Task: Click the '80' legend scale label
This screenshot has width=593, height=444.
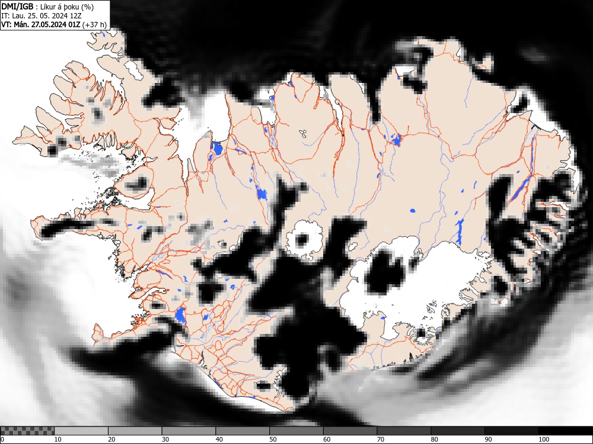Action: point(434,439)
